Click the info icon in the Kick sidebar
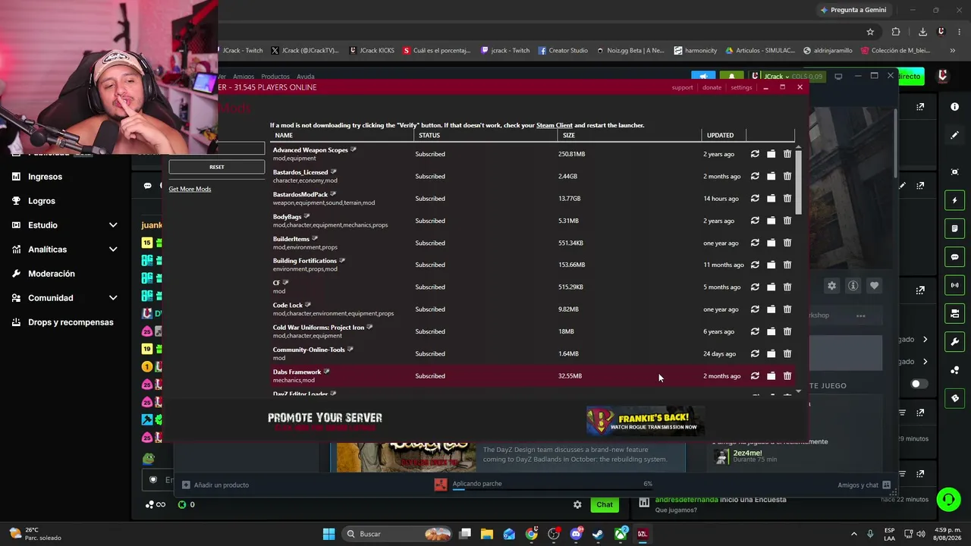 (x=955, y=107)
